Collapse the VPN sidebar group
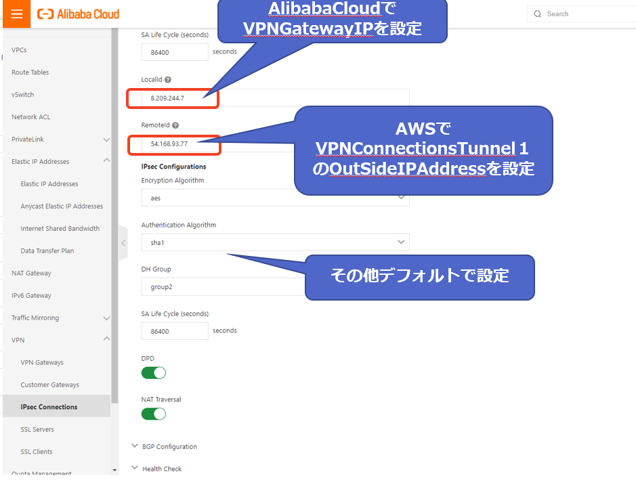The width and height of the screenshot is (636, 480). (106, 339)
